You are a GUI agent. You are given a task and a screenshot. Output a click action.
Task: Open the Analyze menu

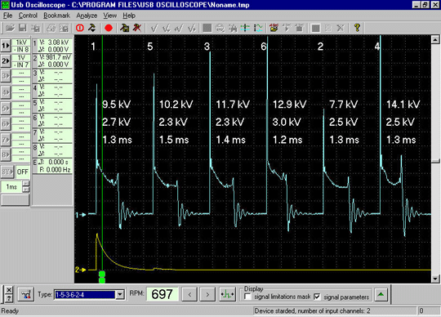point(87,16)
